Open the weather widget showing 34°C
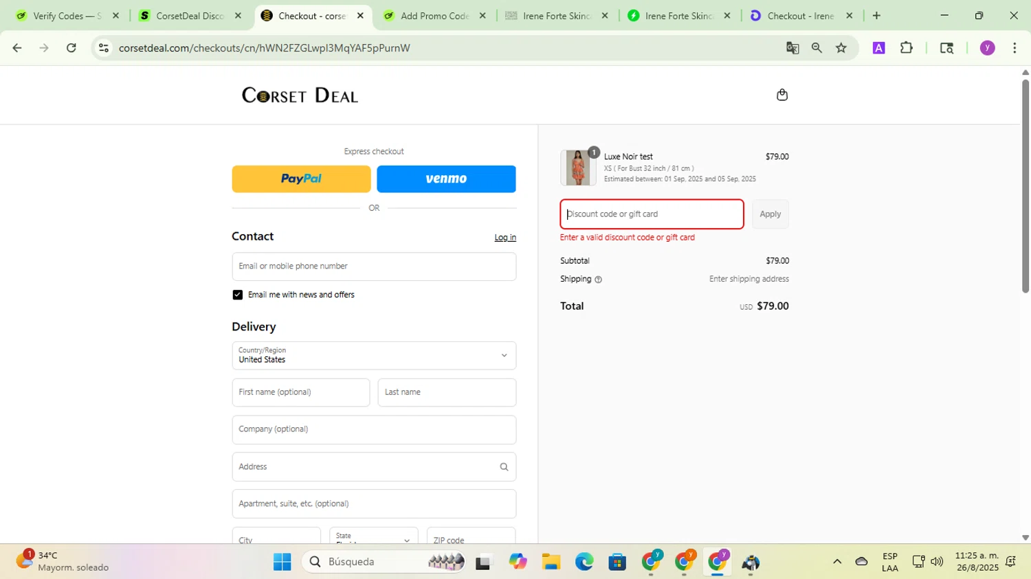 63,562
